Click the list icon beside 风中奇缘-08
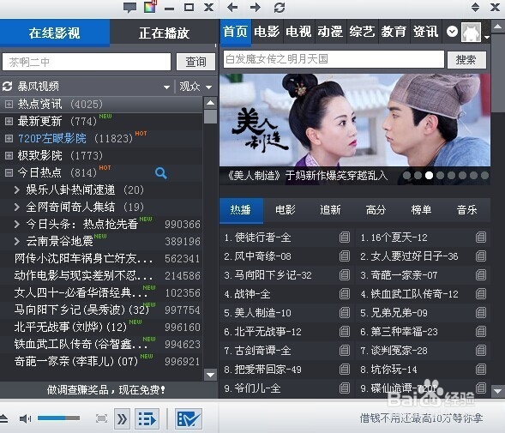Image resolution: width=505 pixels, height=433 pixels. coord(345,256)
